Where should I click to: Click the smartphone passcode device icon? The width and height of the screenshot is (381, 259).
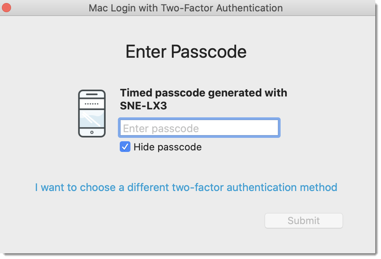[x=92, y=114]
